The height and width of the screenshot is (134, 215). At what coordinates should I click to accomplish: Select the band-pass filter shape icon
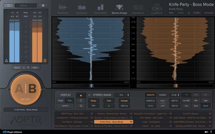coord(196,95)
